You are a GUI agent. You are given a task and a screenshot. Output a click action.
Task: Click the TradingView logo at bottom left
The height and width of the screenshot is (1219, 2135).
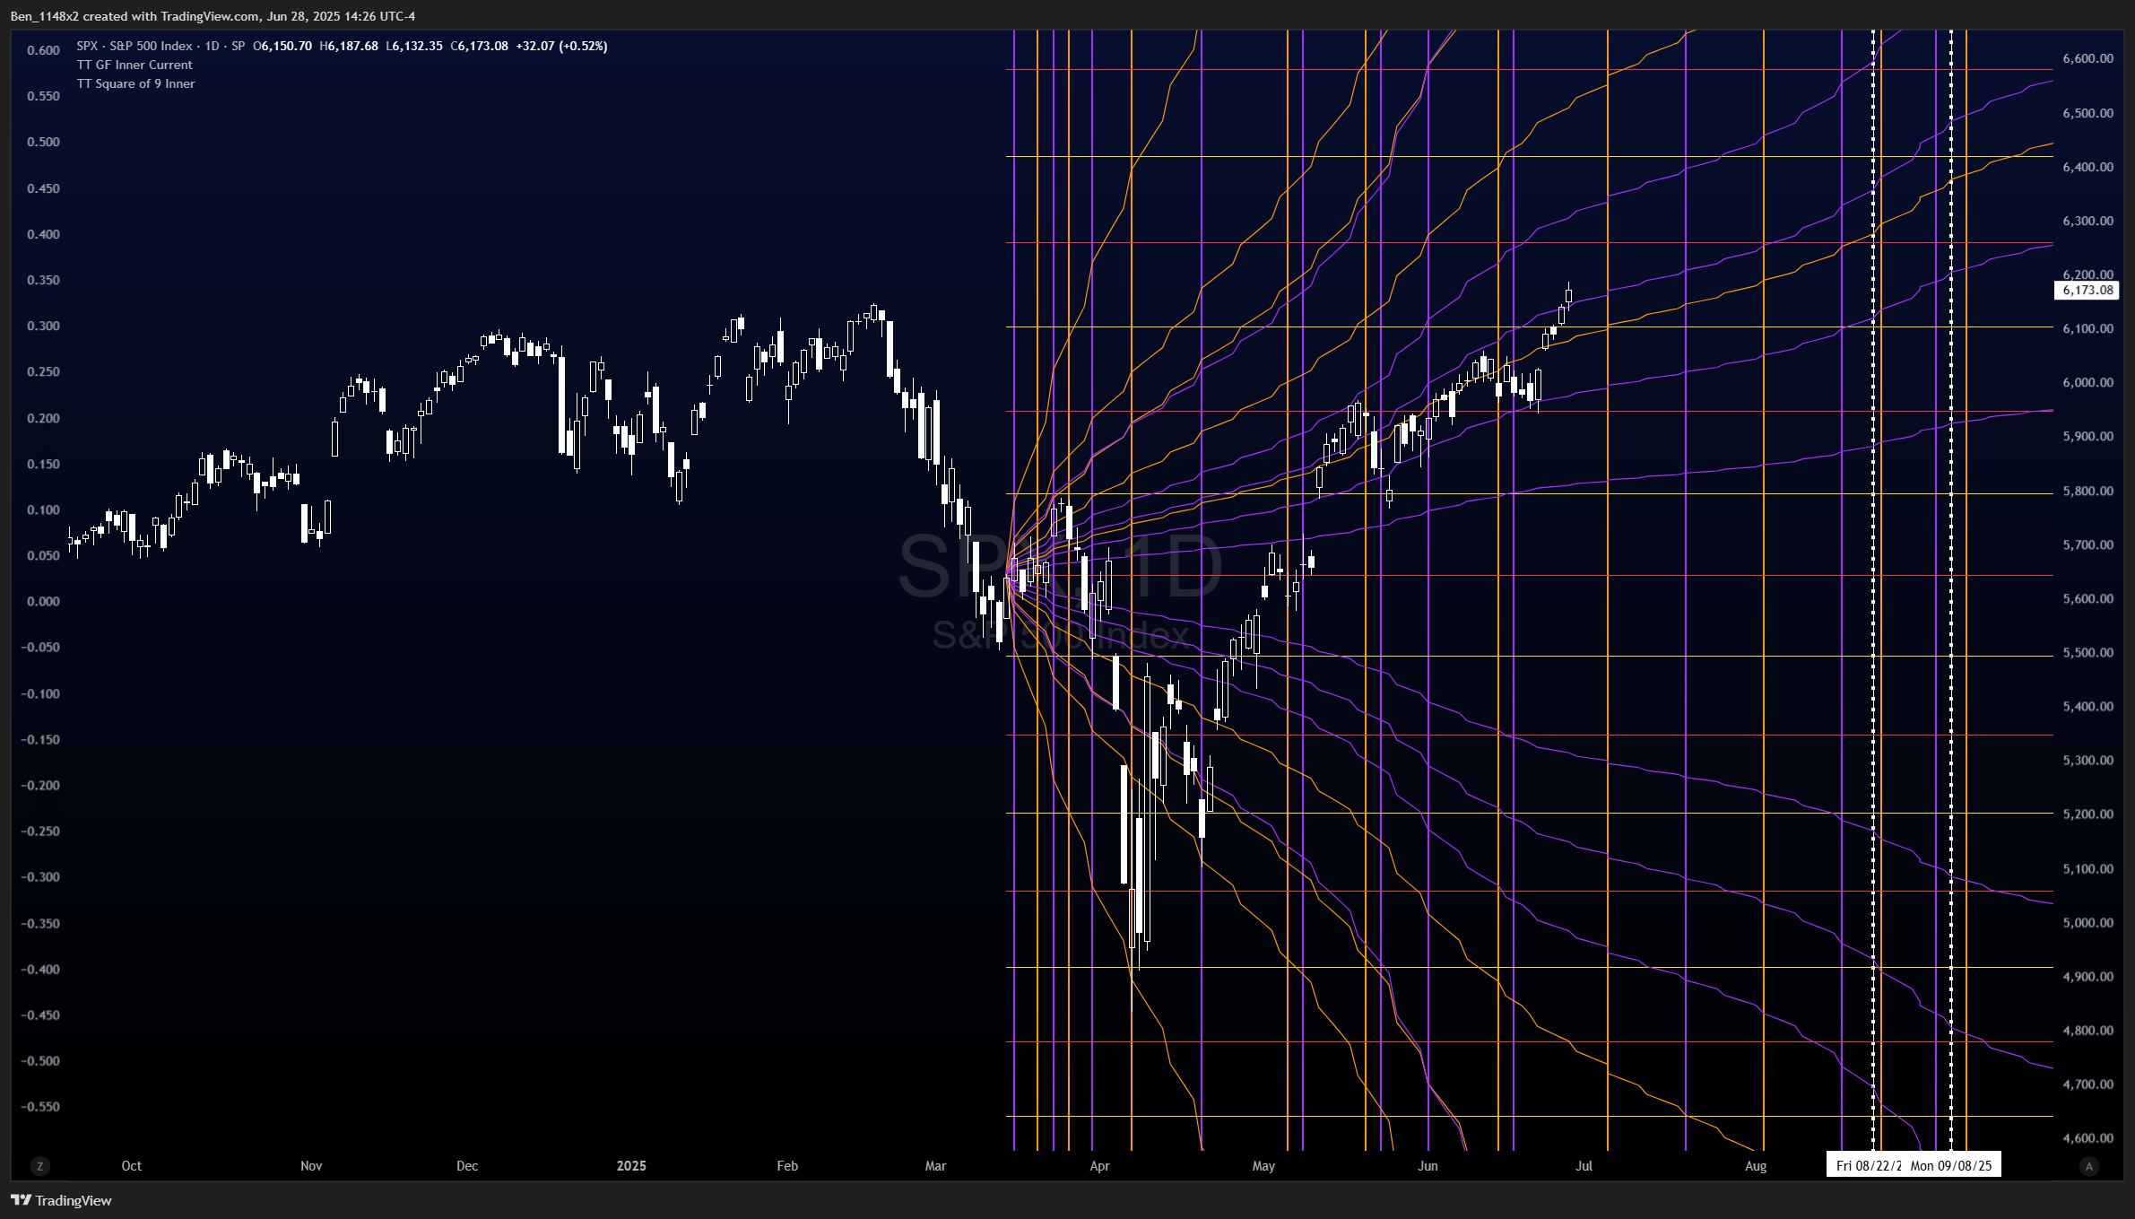coord(61,1200)
